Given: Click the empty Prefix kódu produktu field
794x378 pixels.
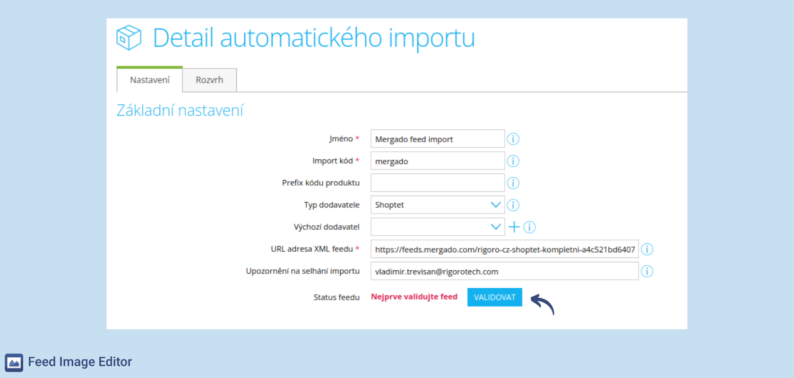Looking at the screenshot, I should point(438,183).
